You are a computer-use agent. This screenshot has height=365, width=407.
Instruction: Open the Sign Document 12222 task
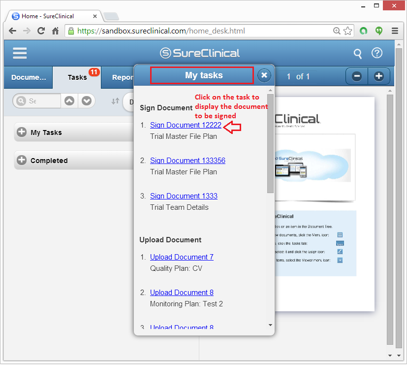186,125
